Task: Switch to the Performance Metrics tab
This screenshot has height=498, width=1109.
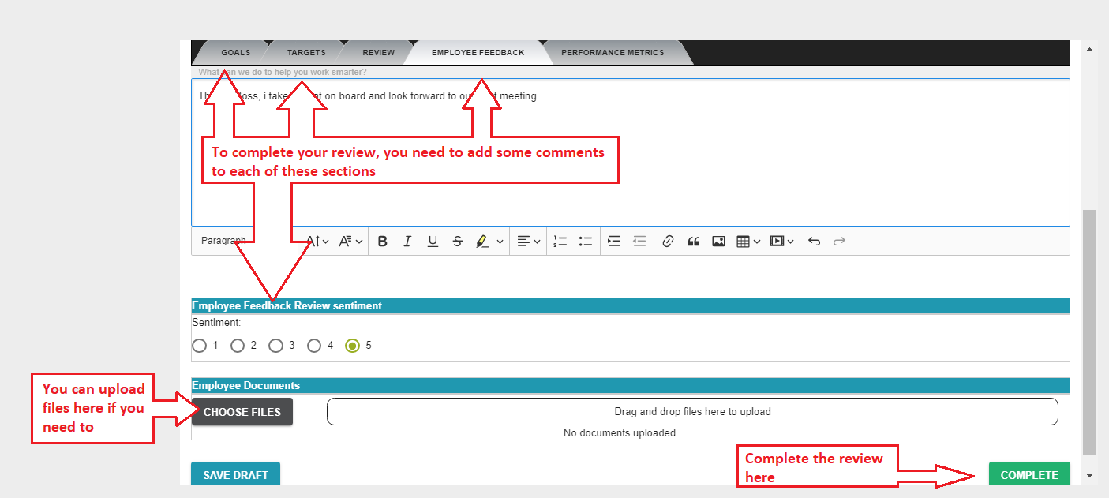Action: 613,53
